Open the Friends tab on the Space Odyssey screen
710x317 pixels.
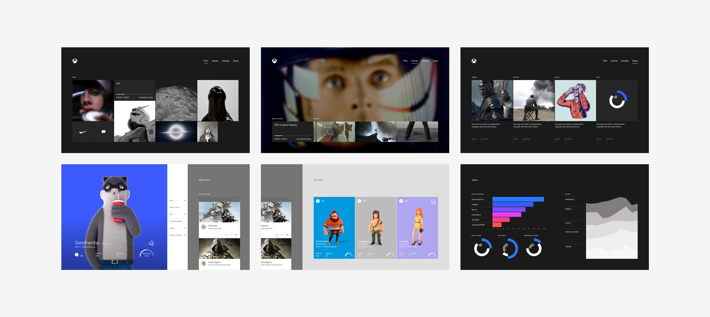425,61
